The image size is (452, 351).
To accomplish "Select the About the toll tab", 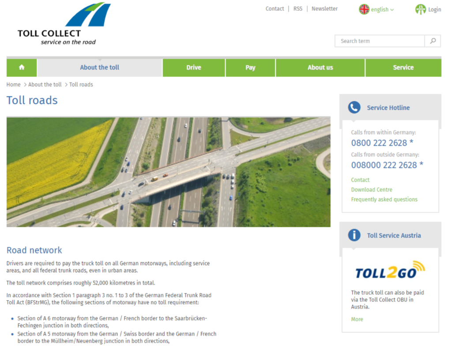I will (x=100, y=67).
